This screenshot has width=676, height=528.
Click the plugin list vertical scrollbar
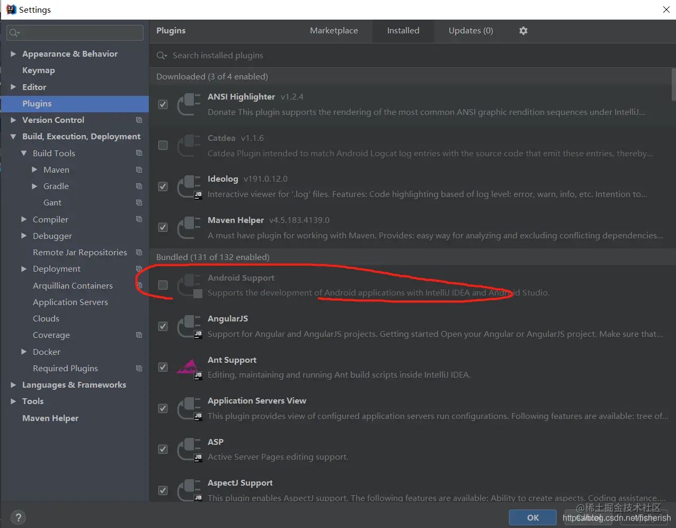click(673, 85)
